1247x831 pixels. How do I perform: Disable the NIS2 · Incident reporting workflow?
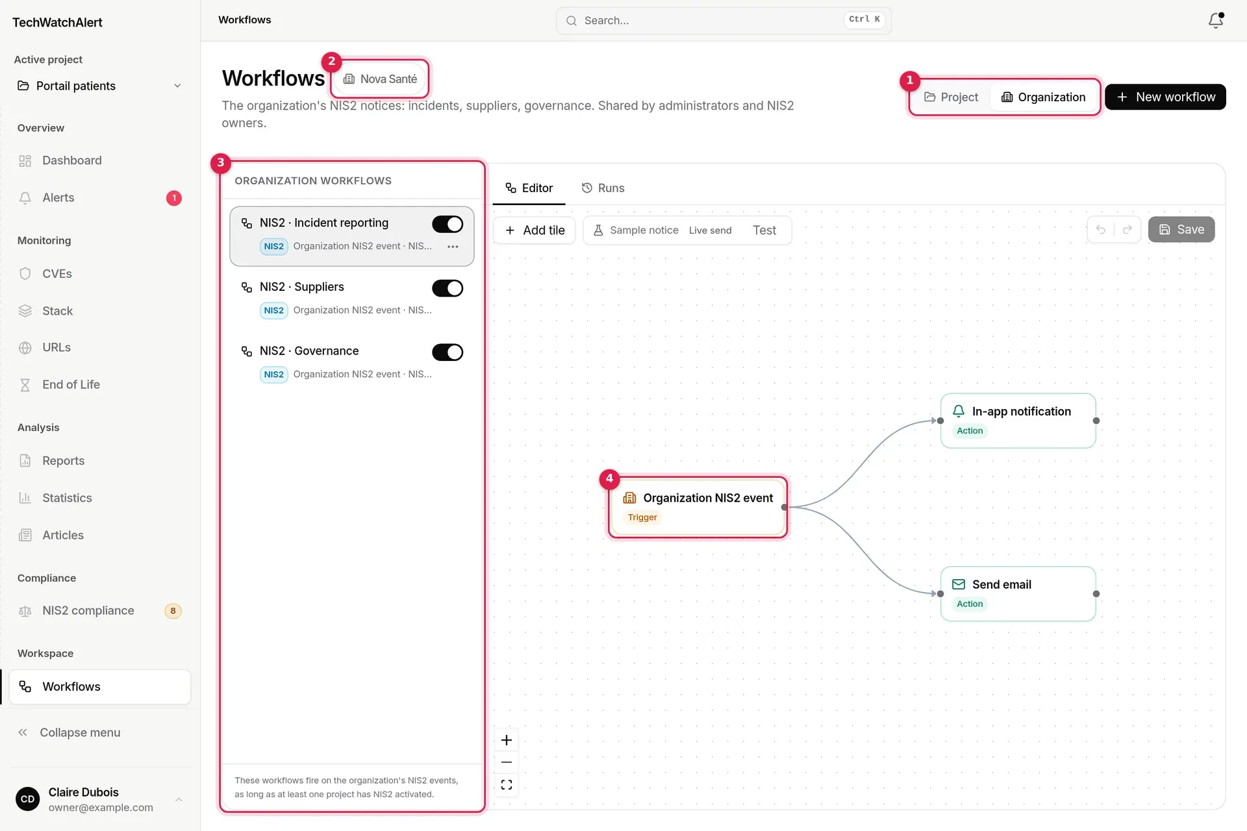click(447, 224)
